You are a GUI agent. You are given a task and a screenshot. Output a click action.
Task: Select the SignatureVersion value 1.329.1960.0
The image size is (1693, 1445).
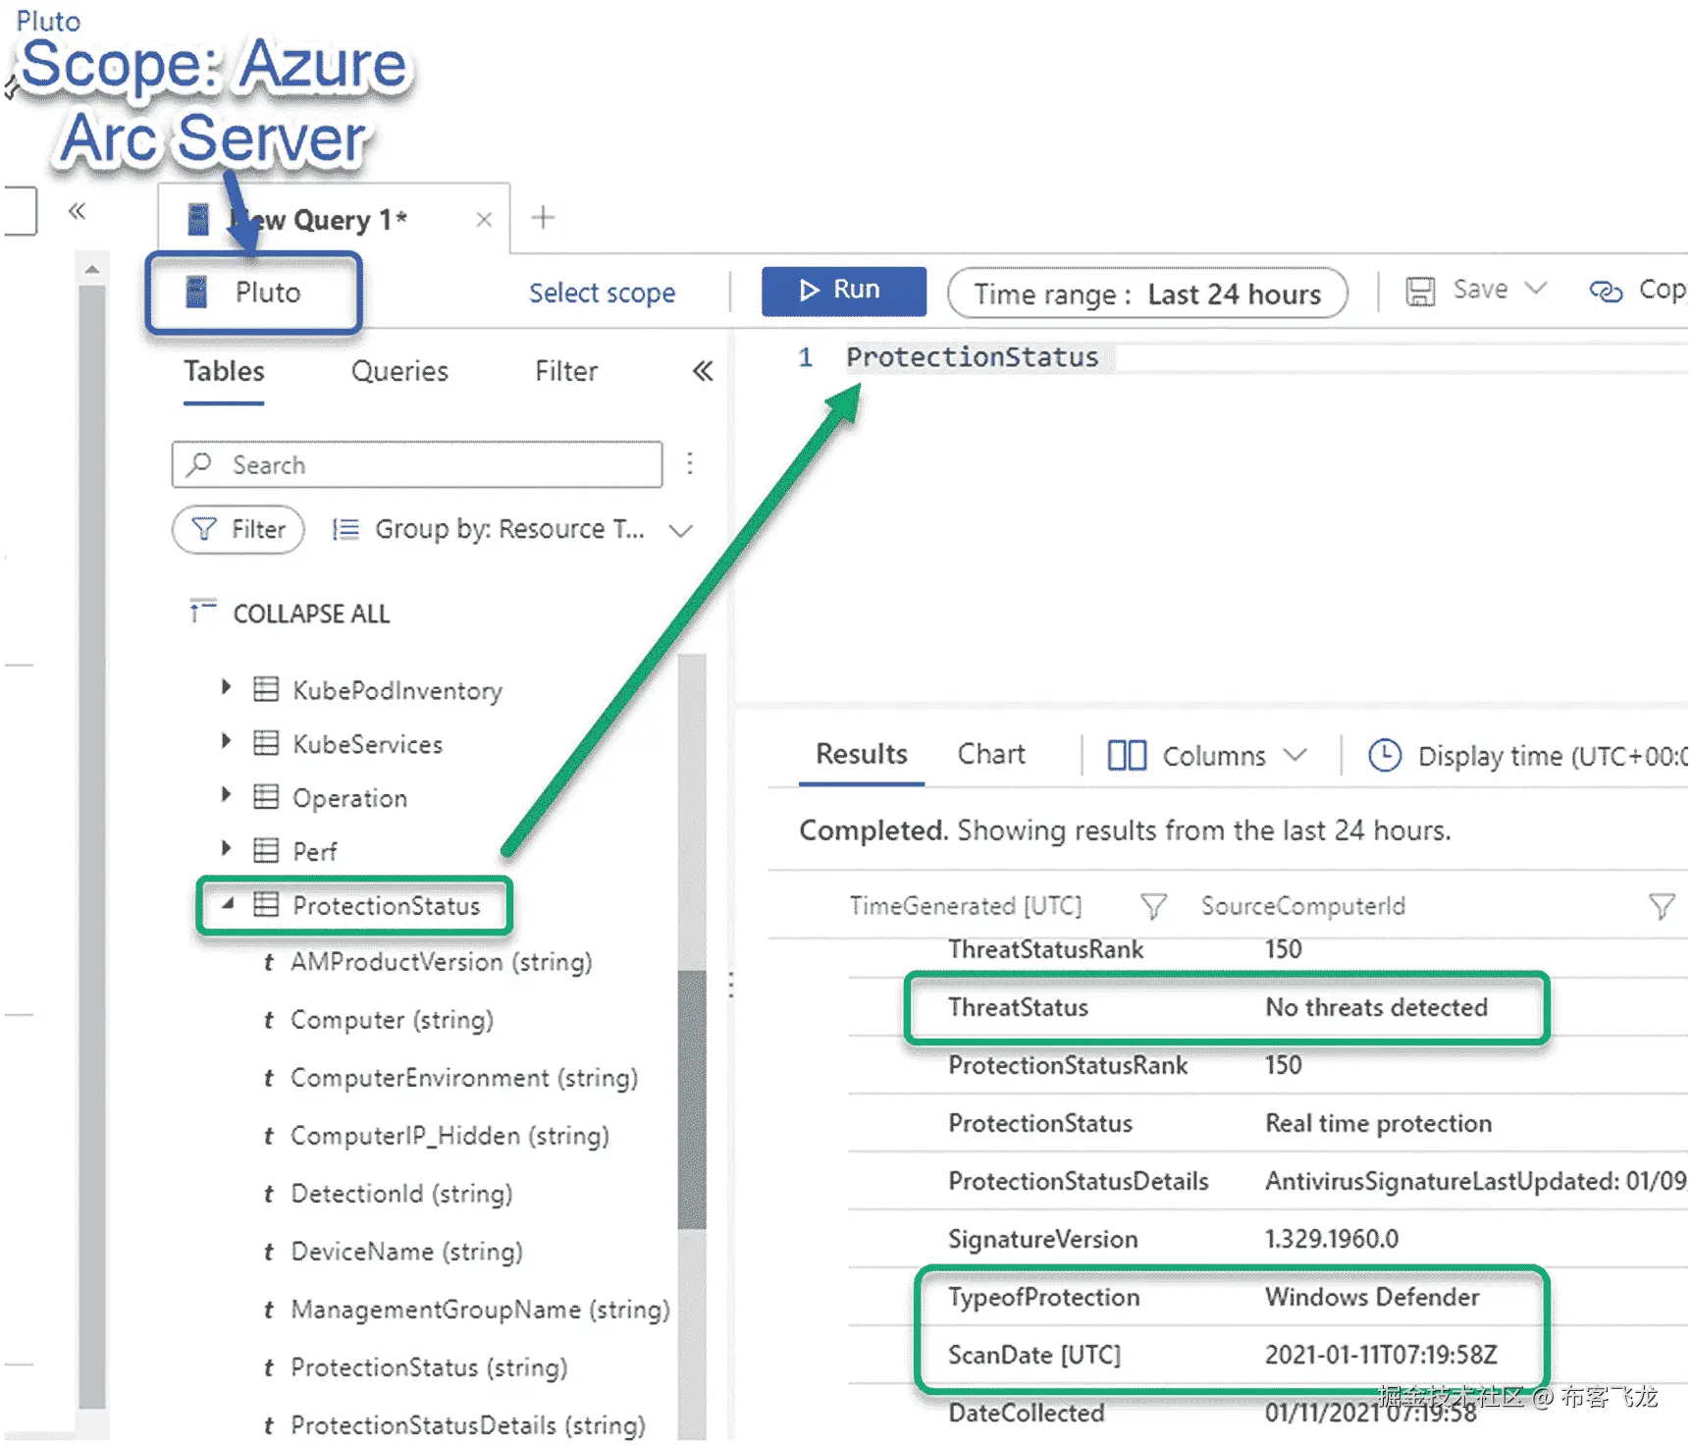(1332, 1239)
